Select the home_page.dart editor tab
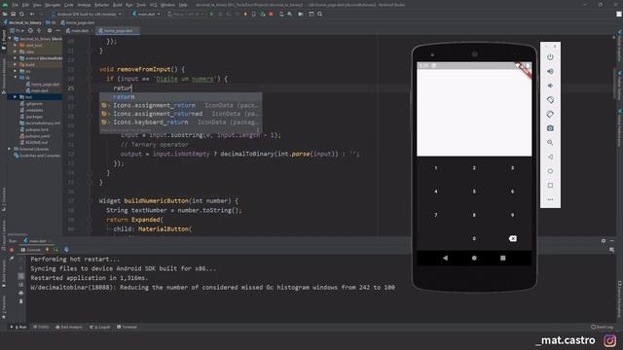623x350 pixels. 117,30
